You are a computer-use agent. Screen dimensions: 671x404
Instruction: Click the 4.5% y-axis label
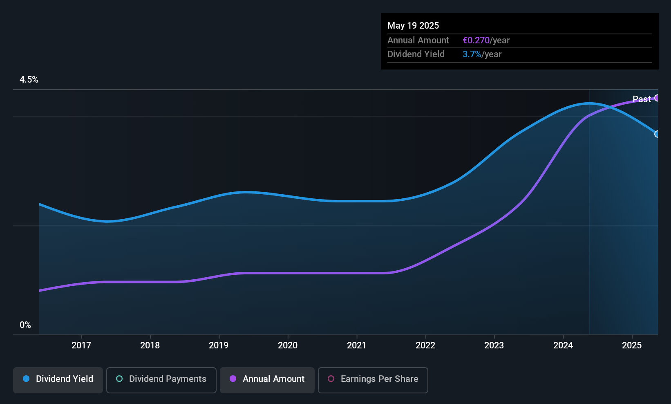click(29, 80)
